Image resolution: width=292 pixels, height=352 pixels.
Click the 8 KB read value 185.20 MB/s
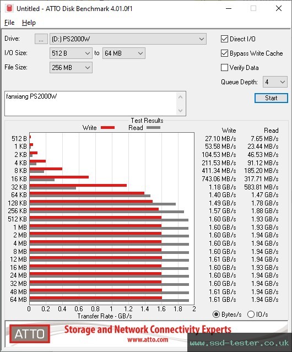[x=261, y=171]
